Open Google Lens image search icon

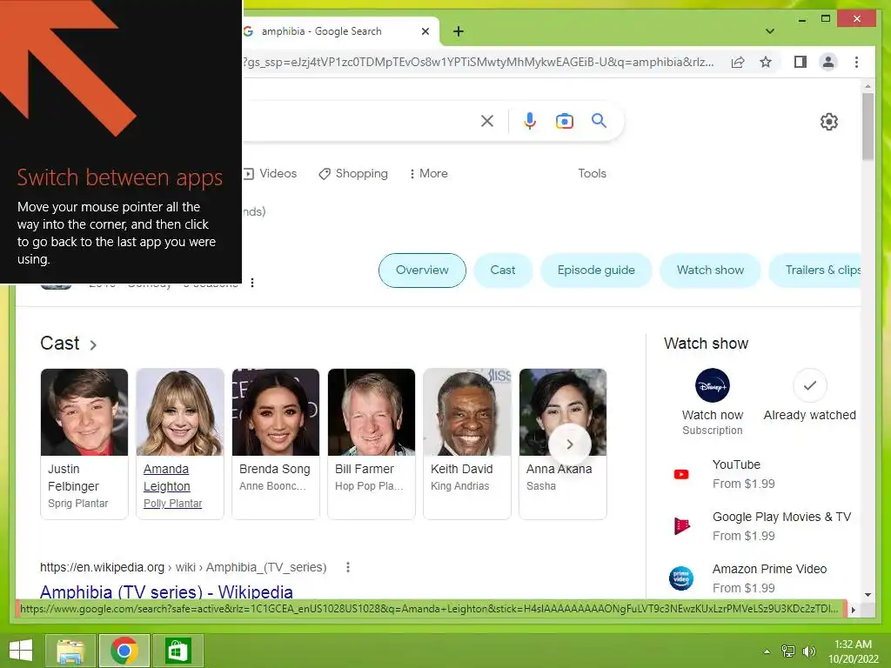point(564,121)
